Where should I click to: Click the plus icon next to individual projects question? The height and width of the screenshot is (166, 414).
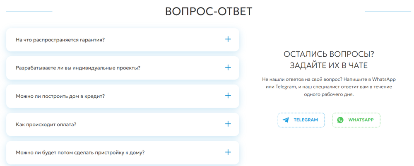228,67
